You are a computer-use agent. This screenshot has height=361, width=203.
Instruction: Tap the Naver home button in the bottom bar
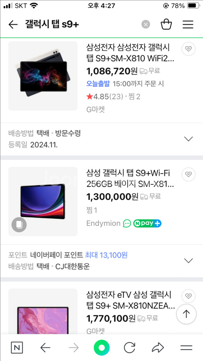[101, 347]
